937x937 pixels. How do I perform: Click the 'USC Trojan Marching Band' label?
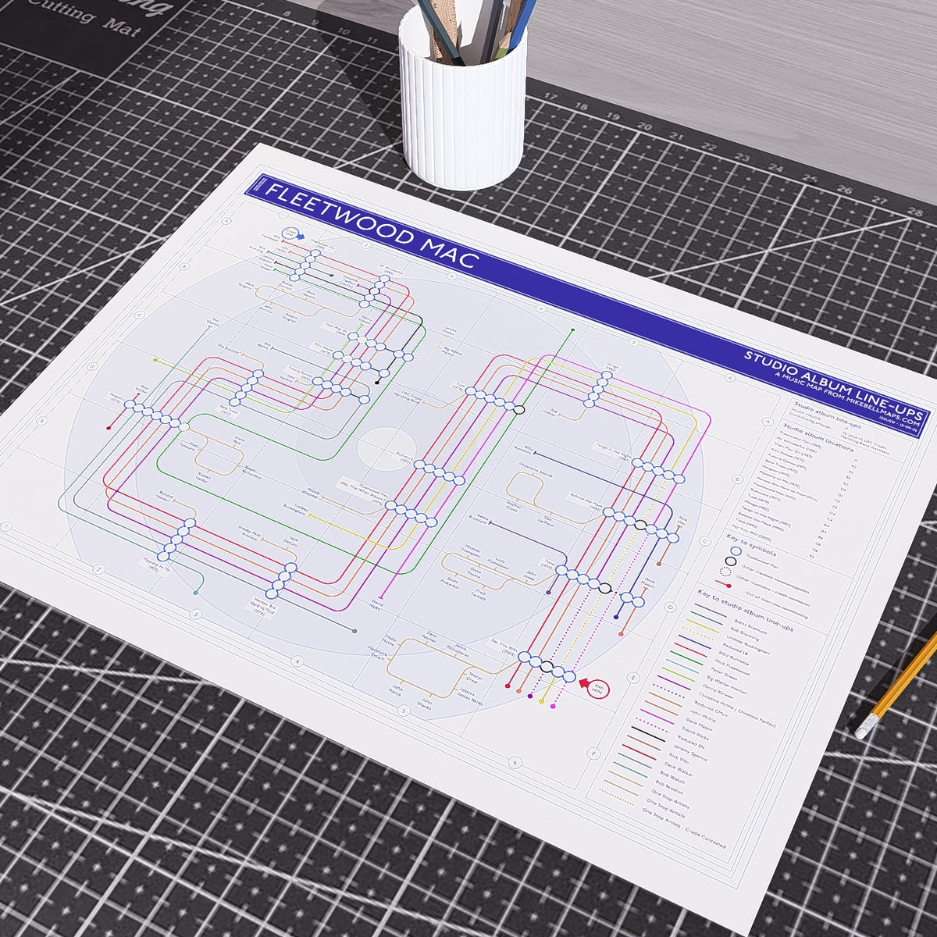[x=408, y=397]
